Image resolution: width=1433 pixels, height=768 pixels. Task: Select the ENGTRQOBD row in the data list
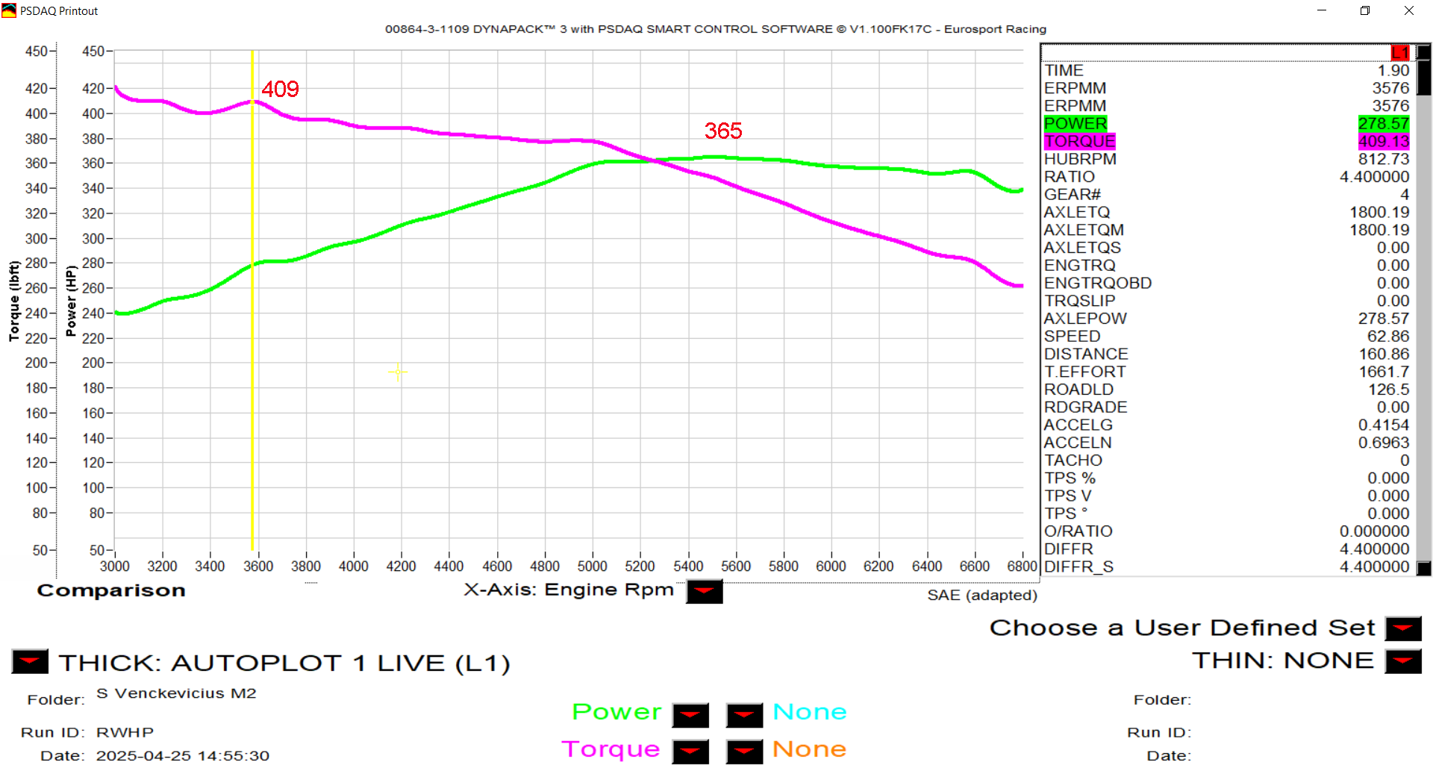click(x=1227, y=283)
